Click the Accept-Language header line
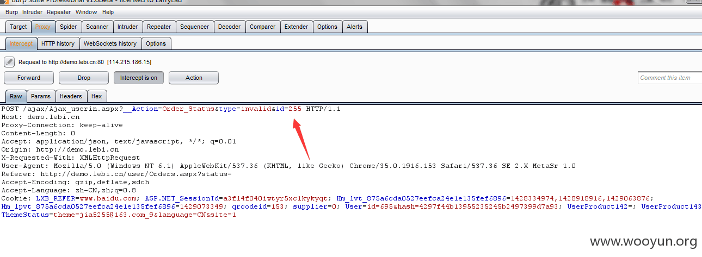Viewport: 702px width, 257px height. pos(69,190)
